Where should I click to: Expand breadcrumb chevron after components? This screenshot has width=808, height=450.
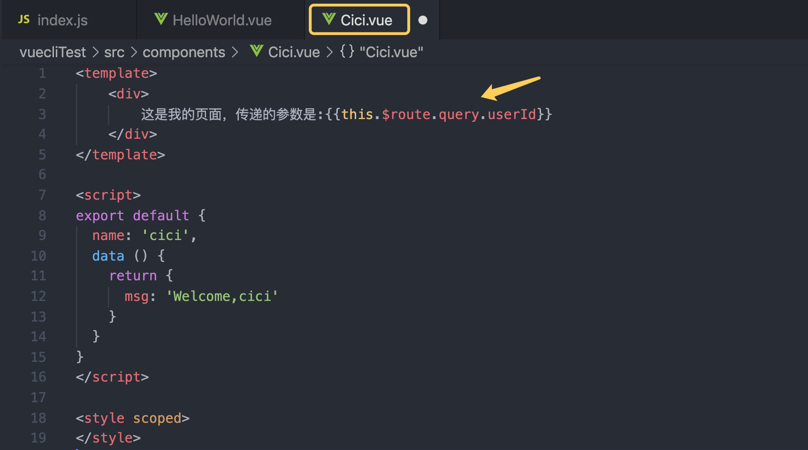pyautogui.click(x=235, y=52)
